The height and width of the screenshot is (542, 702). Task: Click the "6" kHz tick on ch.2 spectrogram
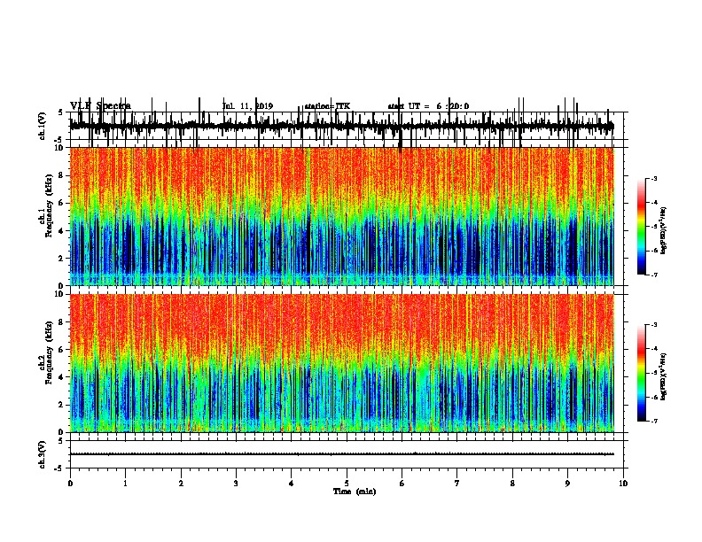(x=62, y=350)
